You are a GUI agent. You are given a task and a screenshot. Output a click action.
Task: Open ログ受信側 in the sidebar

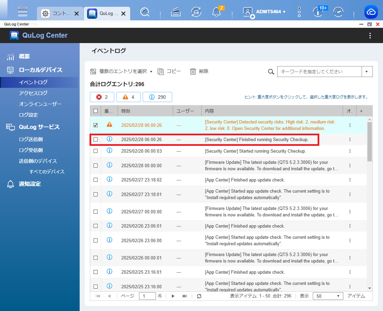point(31,150)
